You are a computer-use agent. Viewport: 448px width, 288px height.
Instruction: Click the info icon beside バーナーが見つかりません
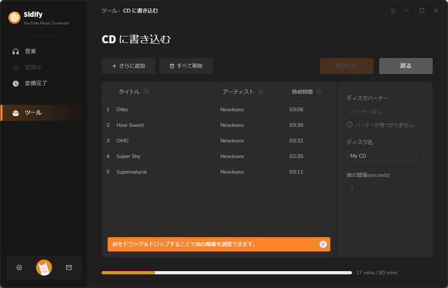[349, 125]
